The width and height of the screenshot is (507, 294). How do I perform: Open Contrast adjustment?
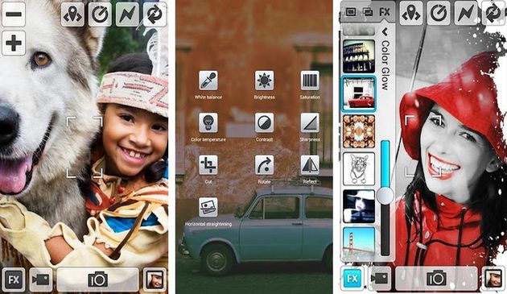tap(264, 122)
